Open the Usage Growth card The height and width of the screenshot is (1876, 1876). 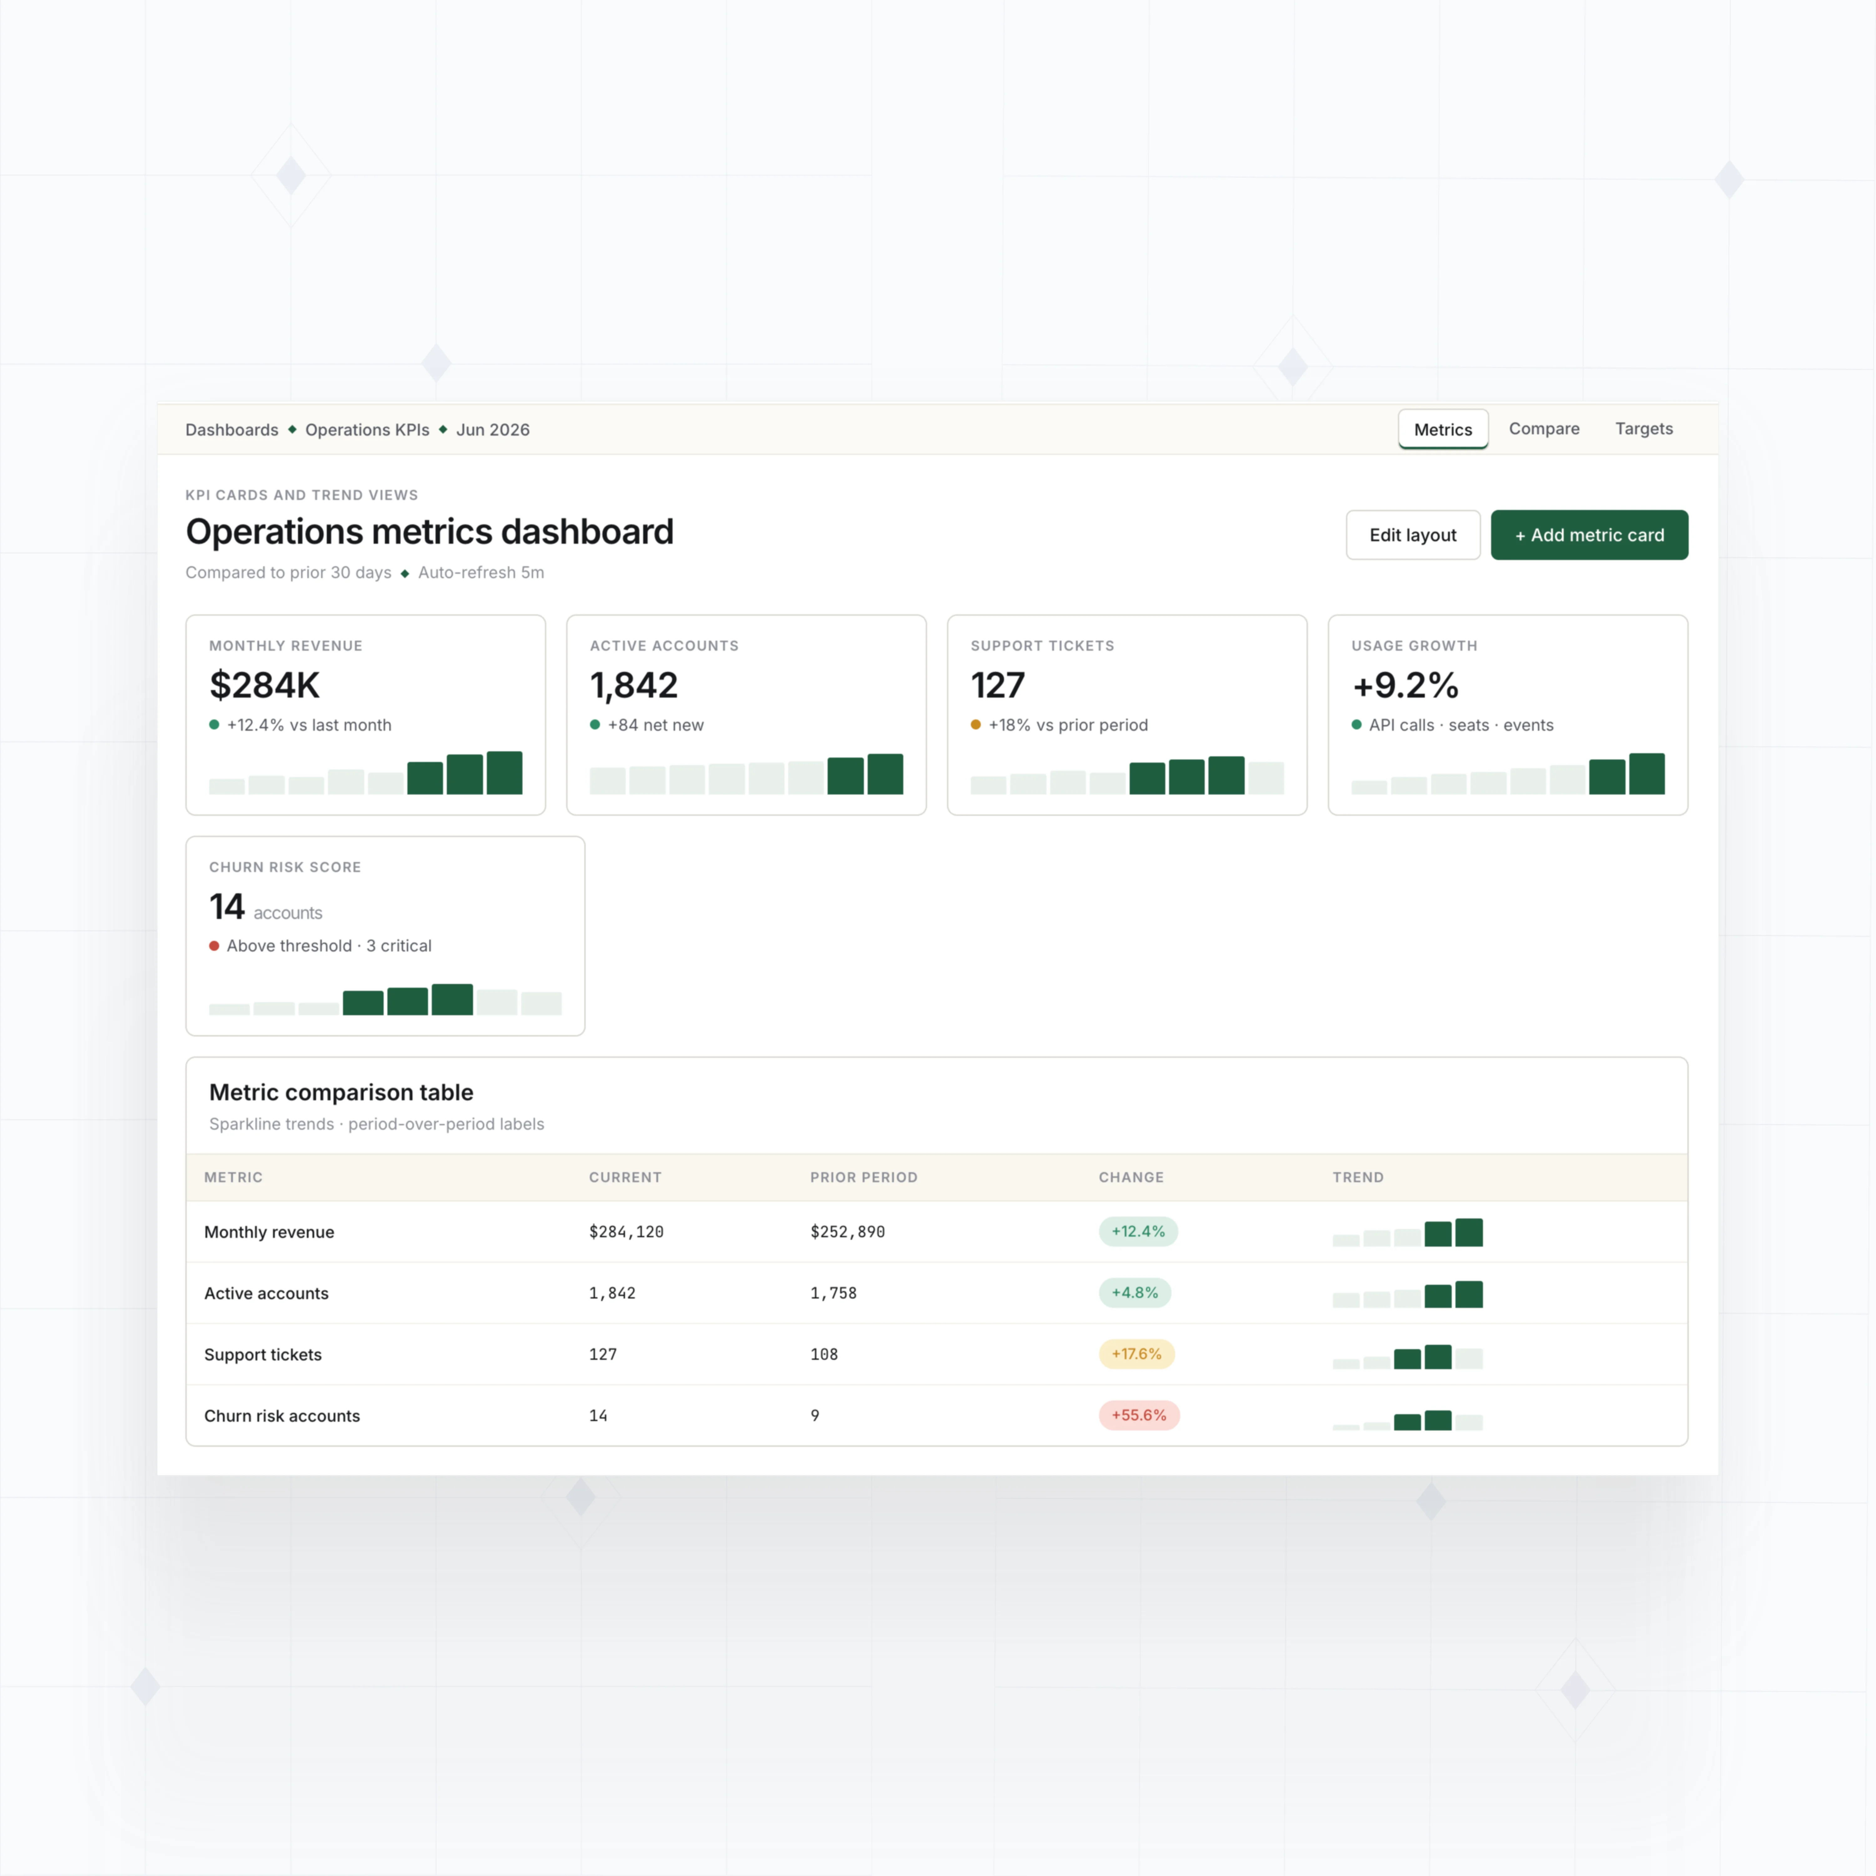tap(1508, 715)
